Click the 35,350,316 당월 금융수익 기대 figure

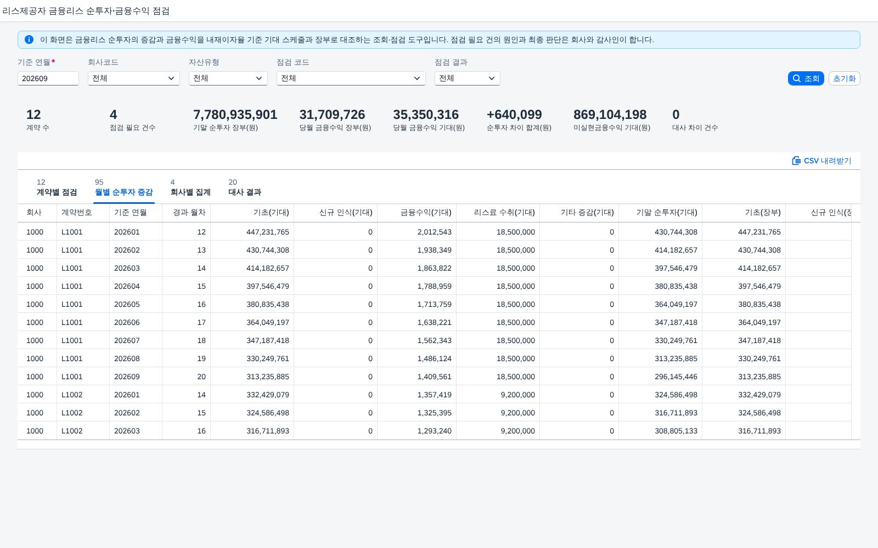tap(426, 115)
